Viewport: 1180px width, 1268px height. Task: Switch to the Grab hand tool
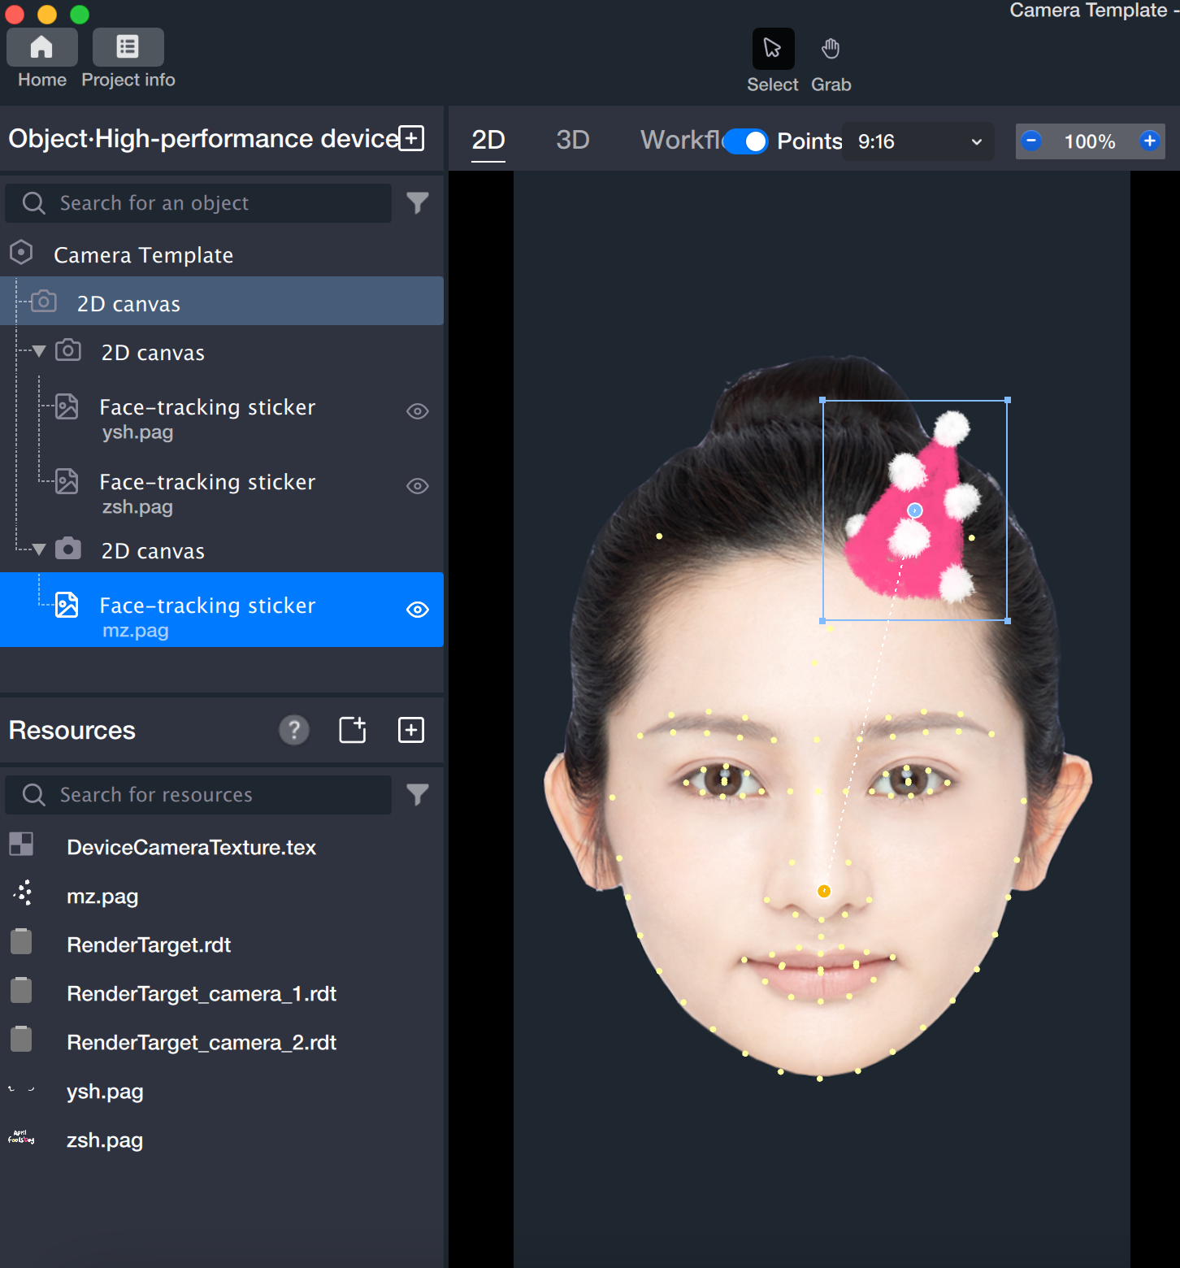click(x=830, y=49)
